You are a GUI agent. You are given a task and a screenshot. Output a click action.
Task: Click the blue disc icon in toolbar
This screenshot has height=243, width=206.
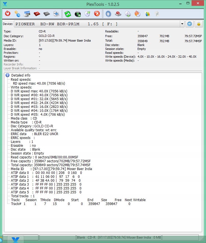[x=108, y=14]
